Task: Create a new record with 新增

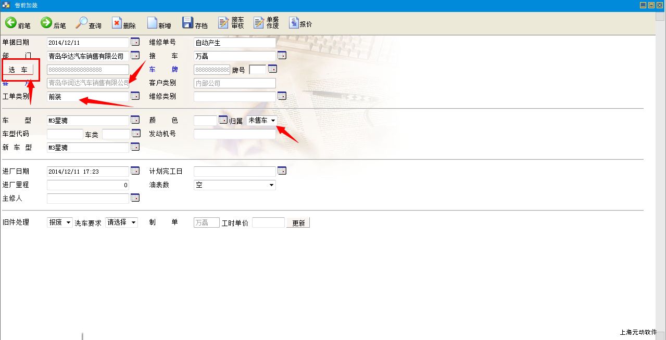Action: [x=153, y=23]
